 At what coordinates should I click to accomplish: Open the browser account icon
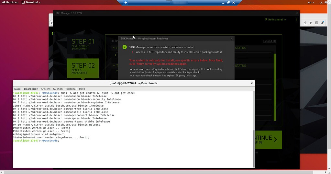(x=322, y=23)
